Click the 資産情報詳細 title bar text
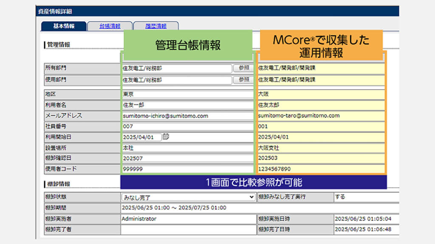Viewport: 435px width, 244px height. [55, 11]
